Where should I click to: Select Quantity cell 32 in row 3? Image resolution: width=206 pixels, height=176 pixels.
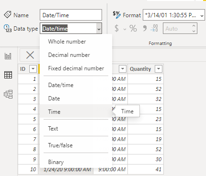(146, 99)
